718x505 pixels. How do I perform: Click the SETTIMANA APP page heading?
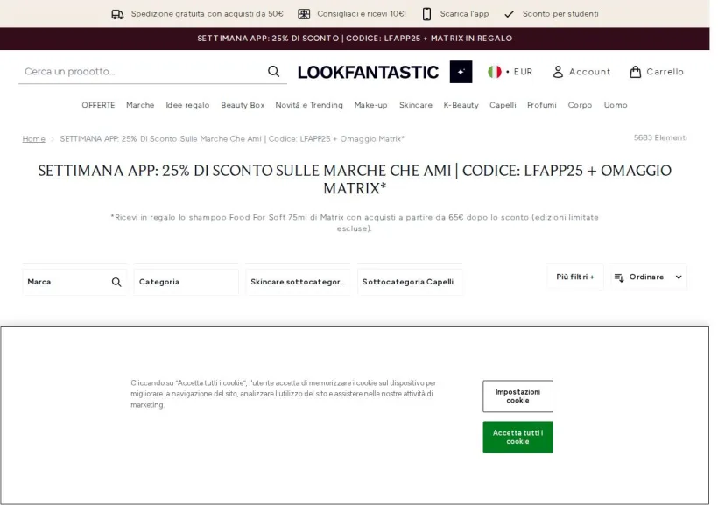pos(355,179)
